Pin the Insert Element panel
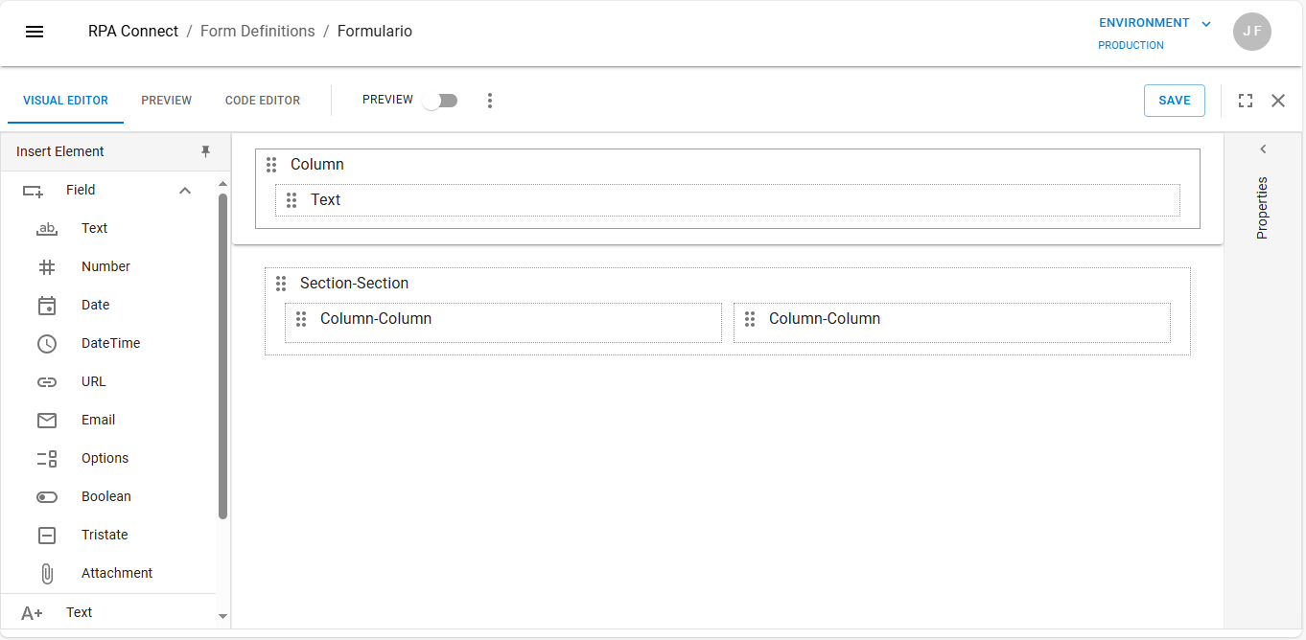This screenshot has width=1306, height=640. click(x=205, y=151)
